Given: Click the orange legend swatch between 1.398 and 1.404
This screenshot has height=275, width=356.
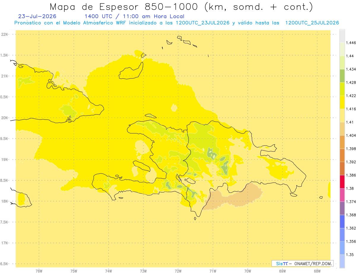Looking at the screenshot, I should pyautogui.click(x=342, y=142).
